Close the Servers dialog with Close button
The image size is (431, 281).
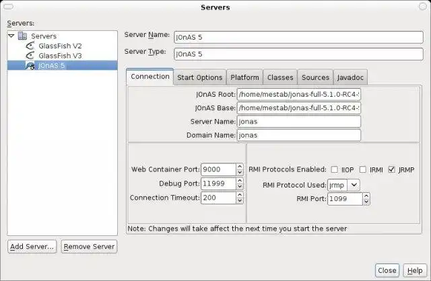(x=387, y=270)
